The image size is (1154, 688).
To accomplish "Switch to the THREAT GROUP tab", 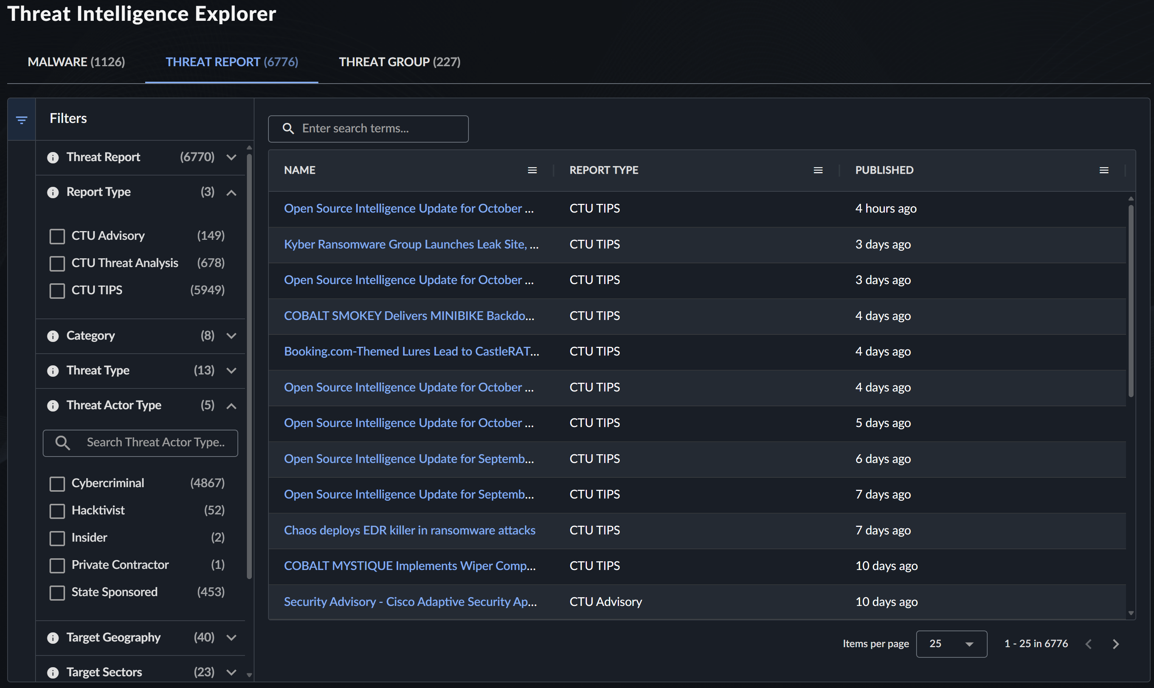I will pos(400,62).
